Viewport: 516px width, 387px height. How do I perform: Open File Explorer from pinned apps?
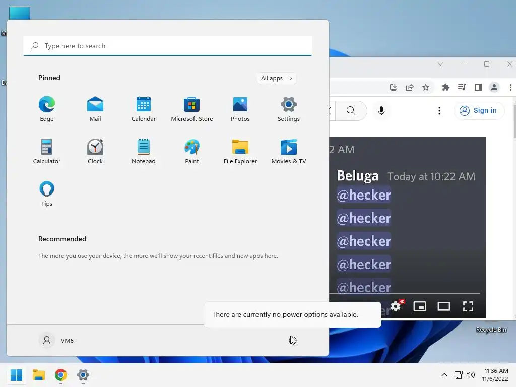(240, 151)
